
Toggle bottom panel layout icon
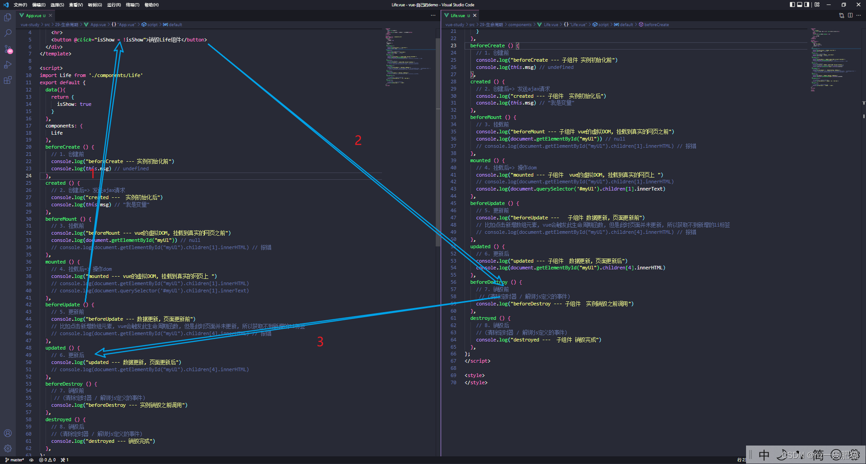[800, 5]
